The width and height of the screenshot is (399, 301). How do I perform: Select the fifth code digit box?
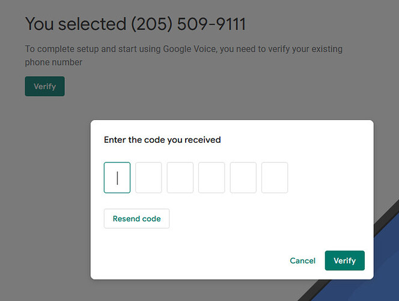[x=243, y=178]
